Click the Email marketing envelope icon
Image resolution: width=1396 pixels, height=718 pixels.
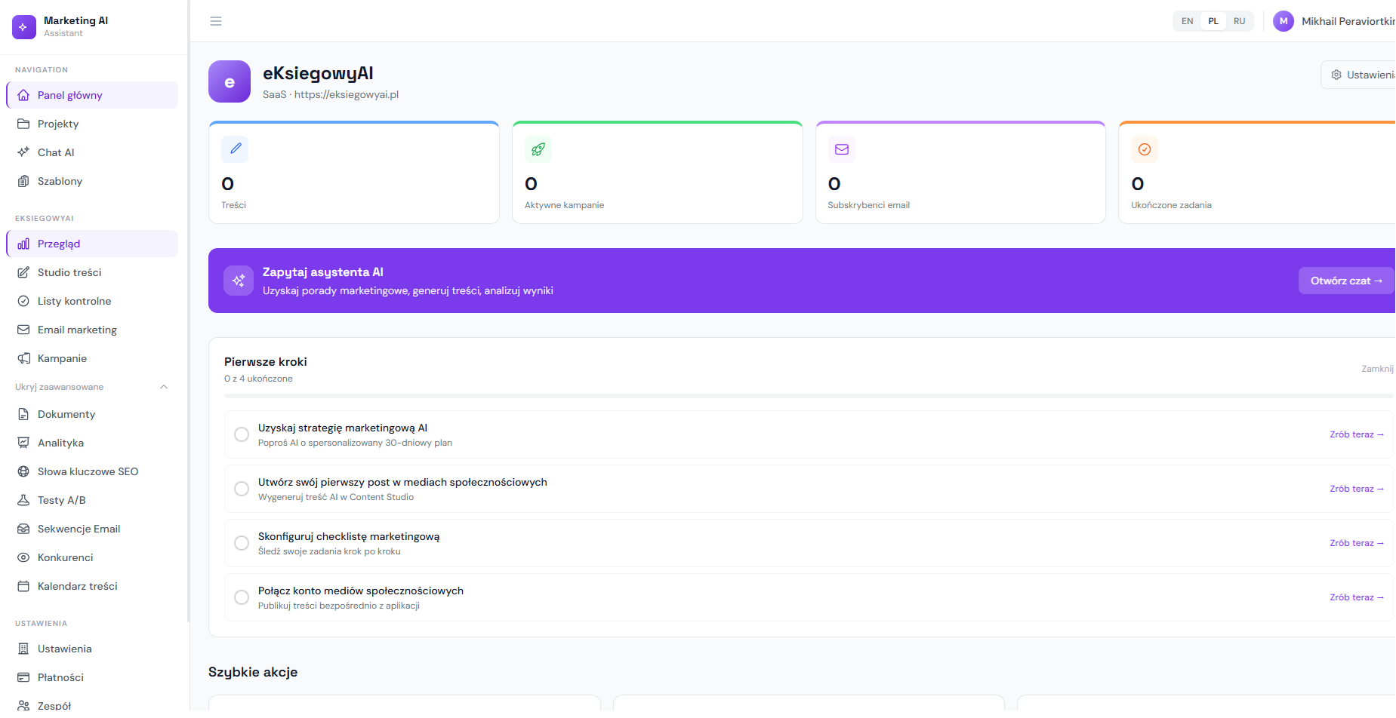tap(23, 330)
